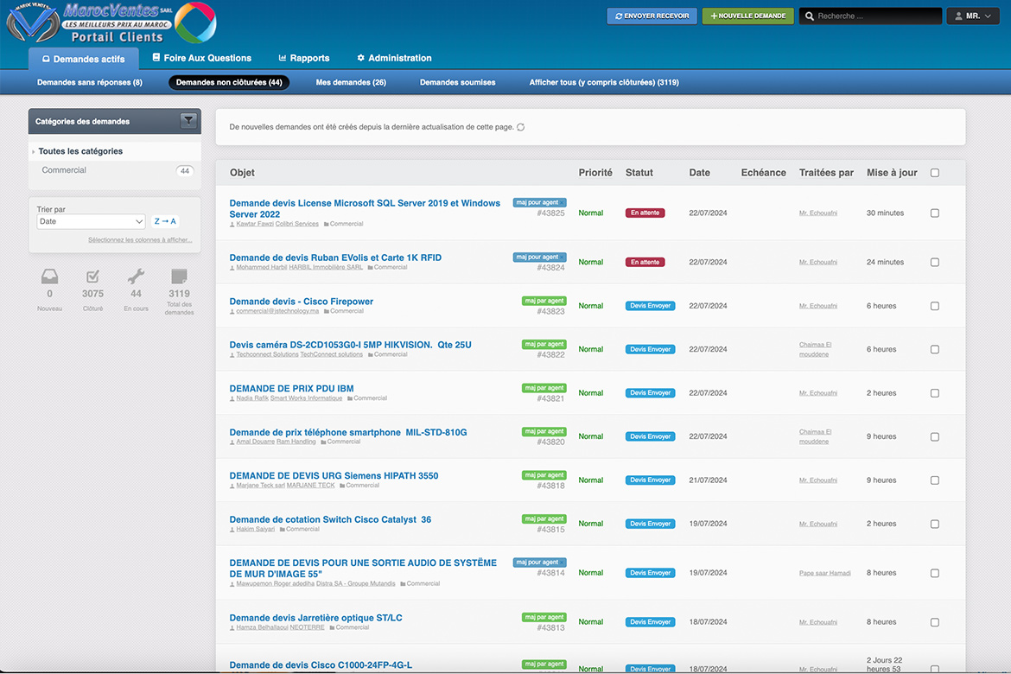Select checkbox for Cisco Firepower request
Image resolution: width=1011 pixels, height=674 pixels.
(x=935, y=306)
